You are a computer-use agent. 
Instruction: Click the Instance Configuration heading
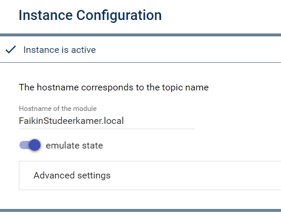(x=90, y=15)
